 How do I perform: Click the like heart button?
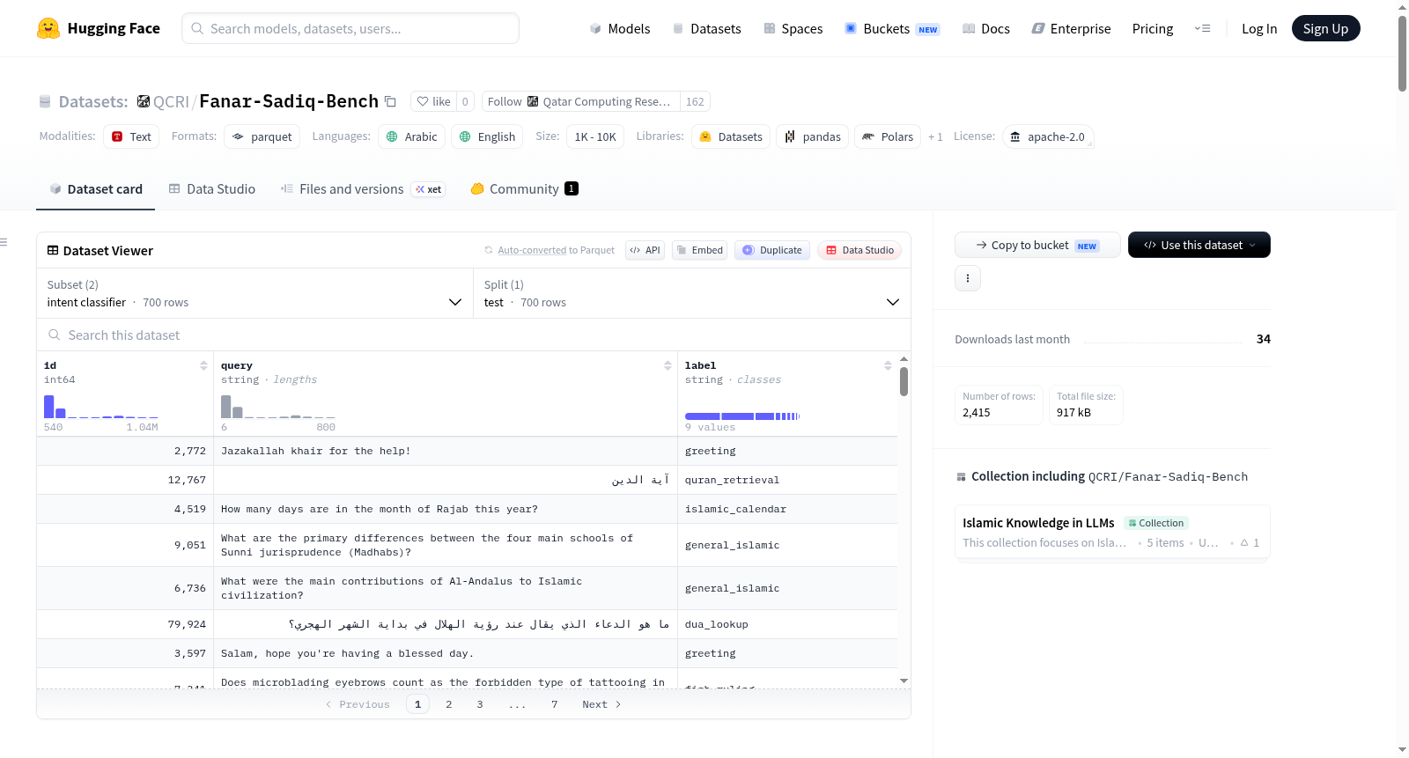point(433,101)
